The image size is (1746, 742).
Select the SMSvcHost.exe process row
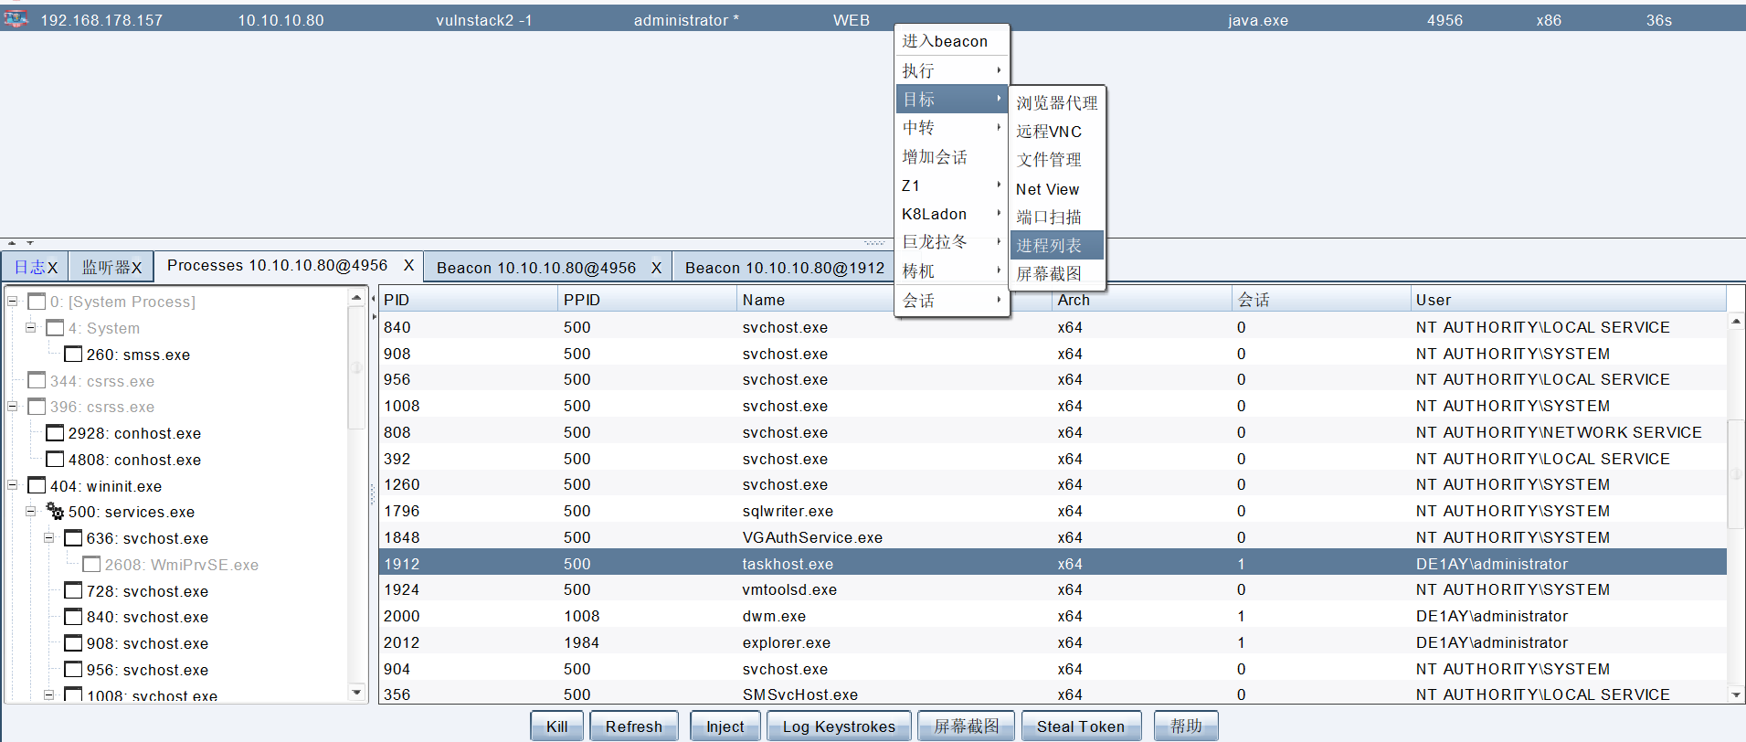(x=1053, y=694)
